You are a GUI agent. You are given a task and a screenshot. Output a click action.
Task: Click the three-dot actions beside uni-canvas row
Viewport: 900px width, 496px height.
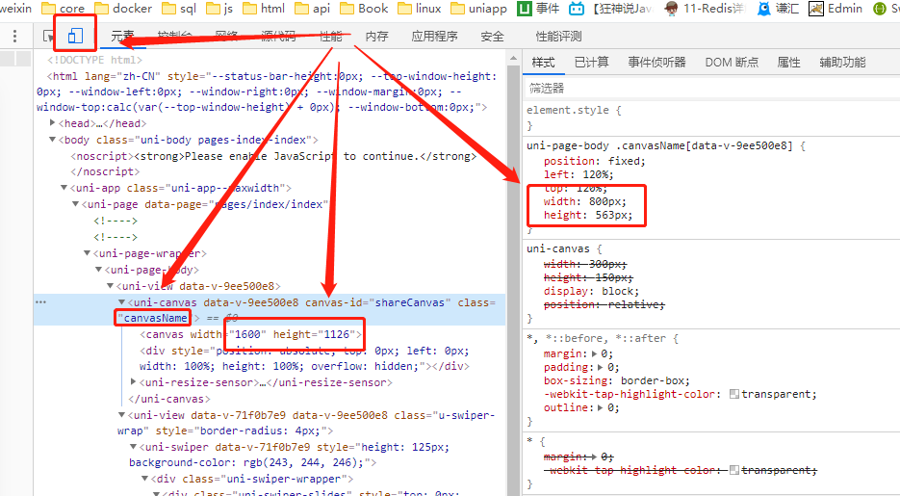coord(41,302)
